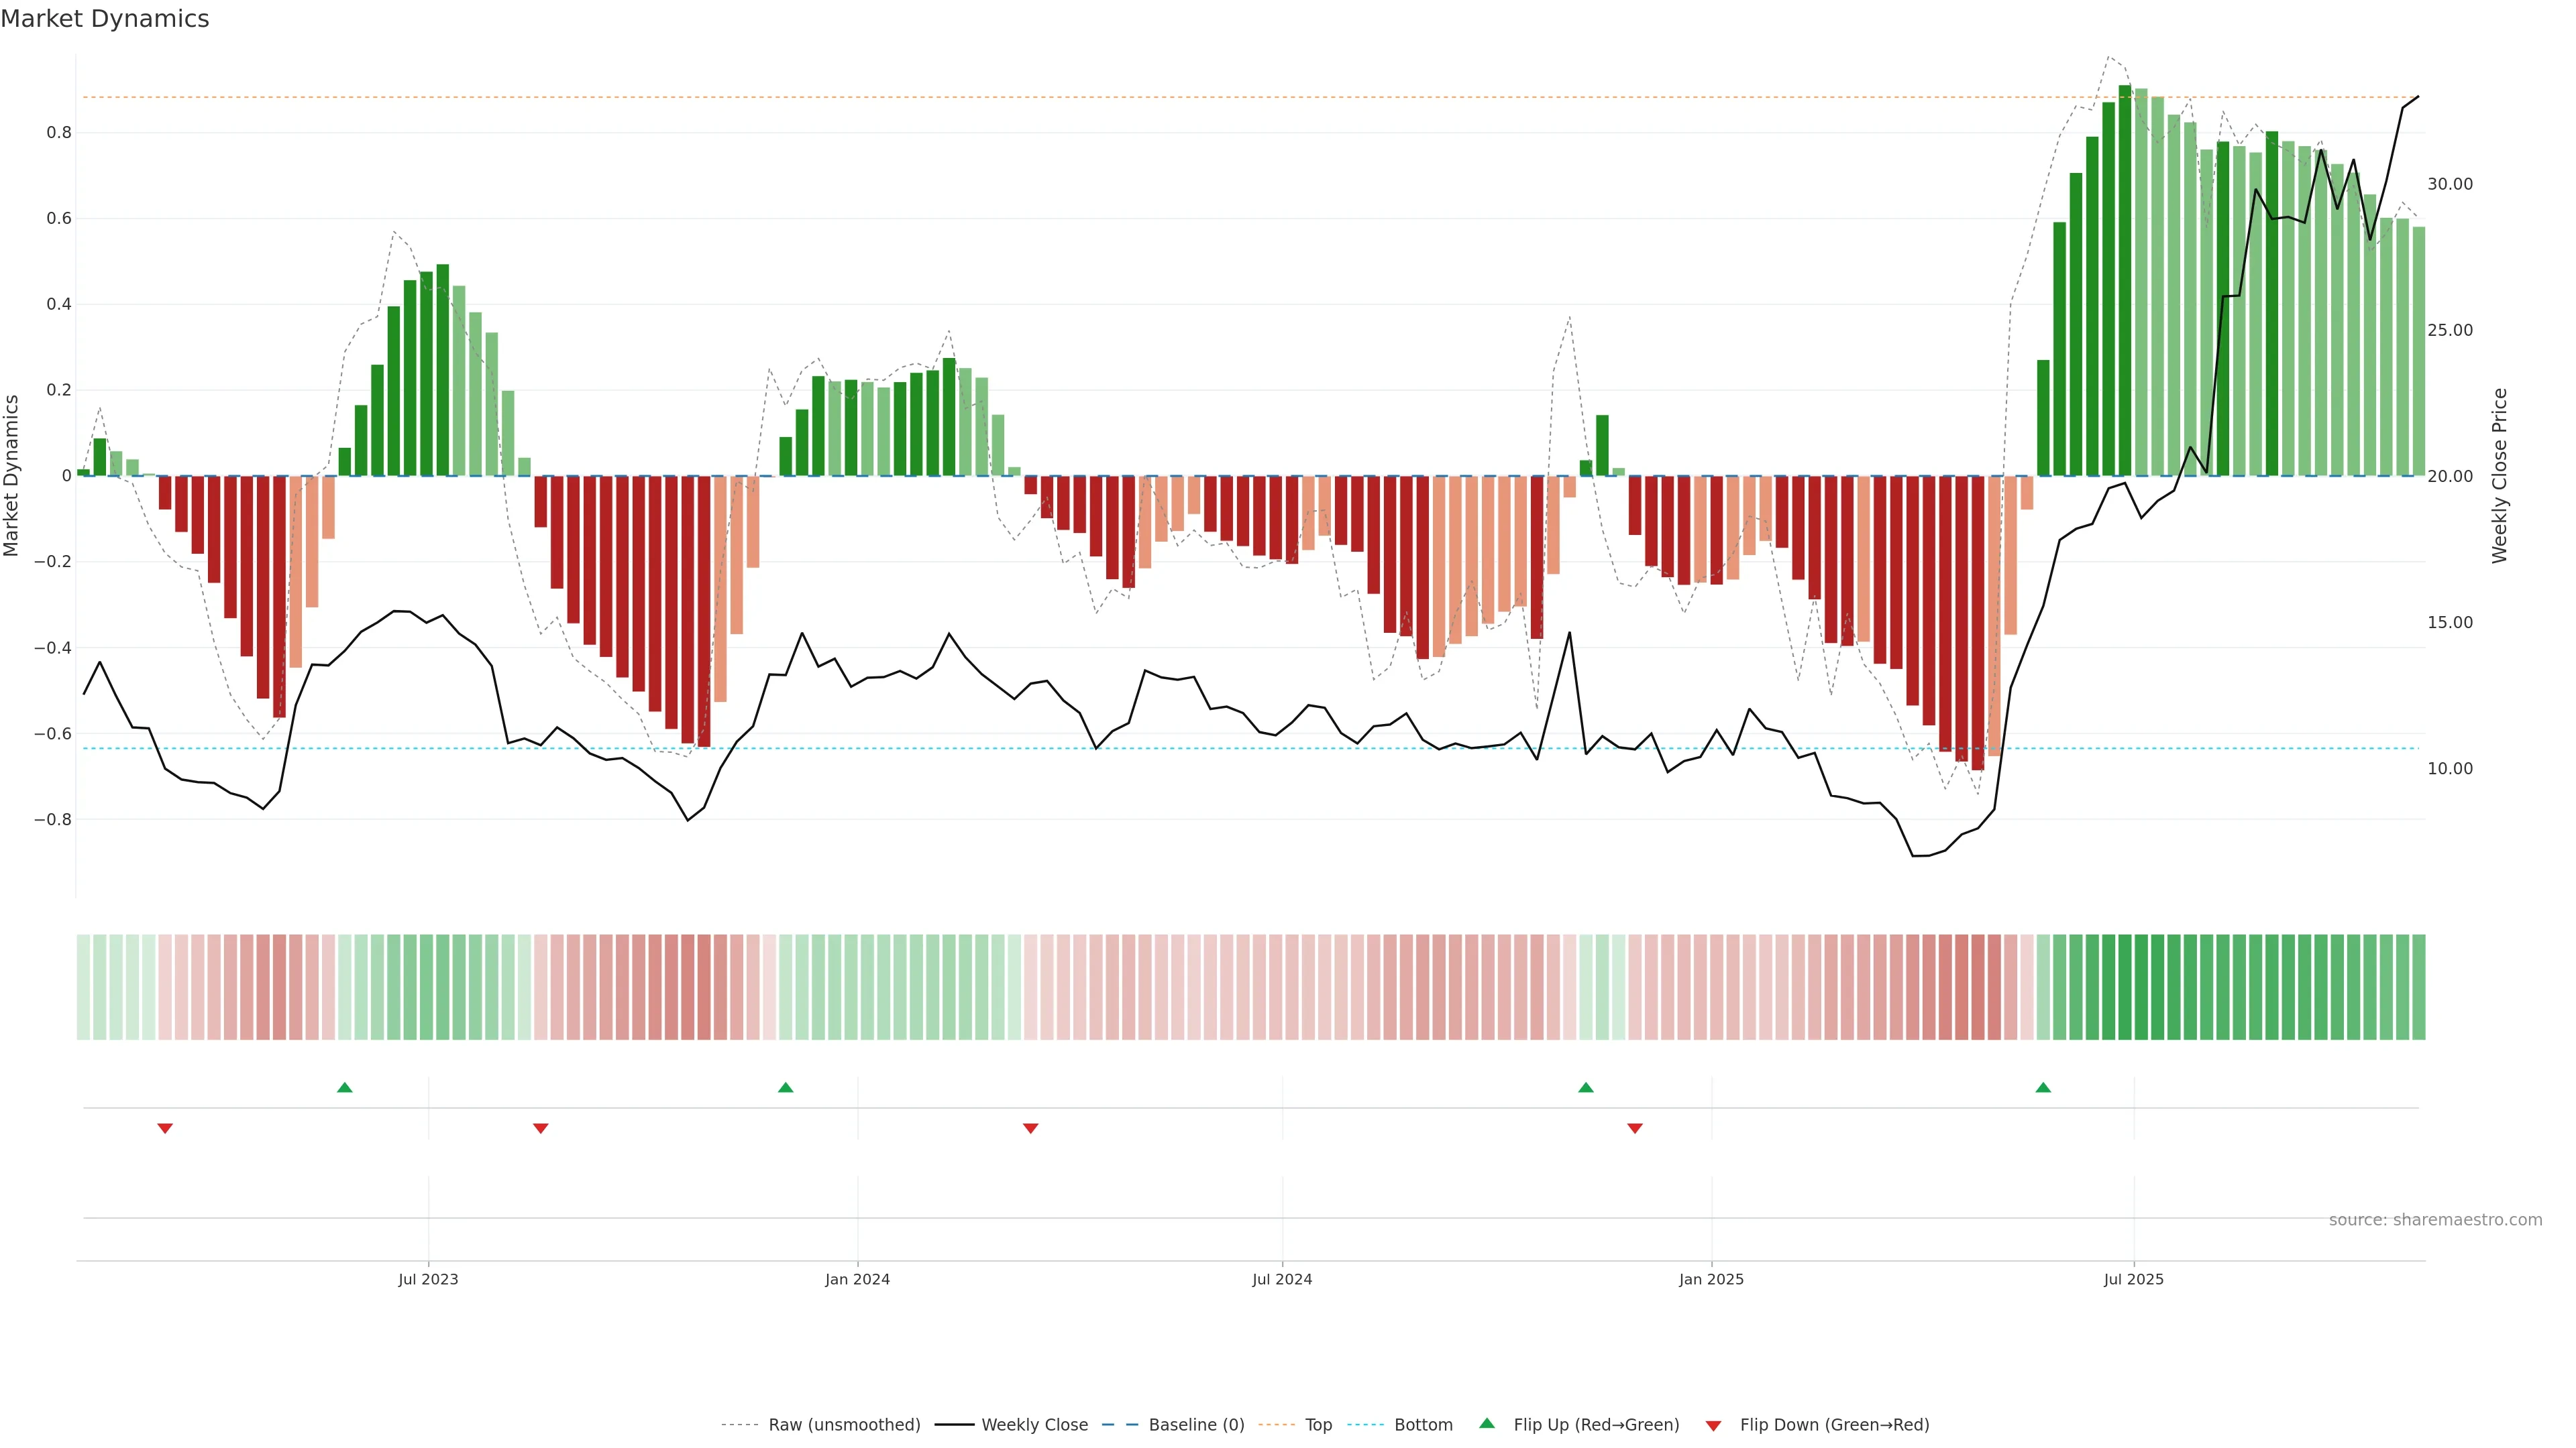This screenshot has width=2576, height=1448.
Task: Click the Flip Up triangle before Jul 2023
Action: [x=345, y=1087]
